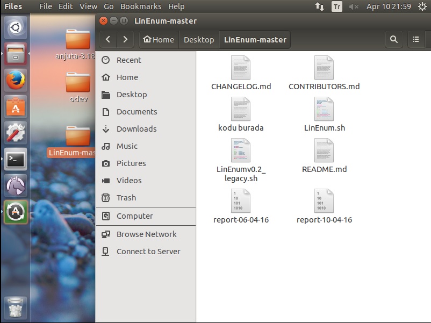431x323 pixels.
Task: Click Connect to Server in sidebar
Action: (x=148, y=252)
